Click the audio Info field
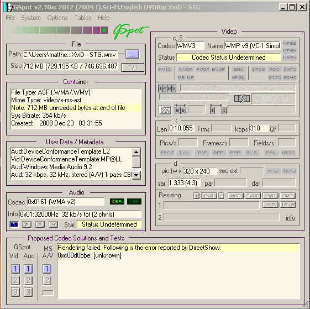 pos(81,214)
